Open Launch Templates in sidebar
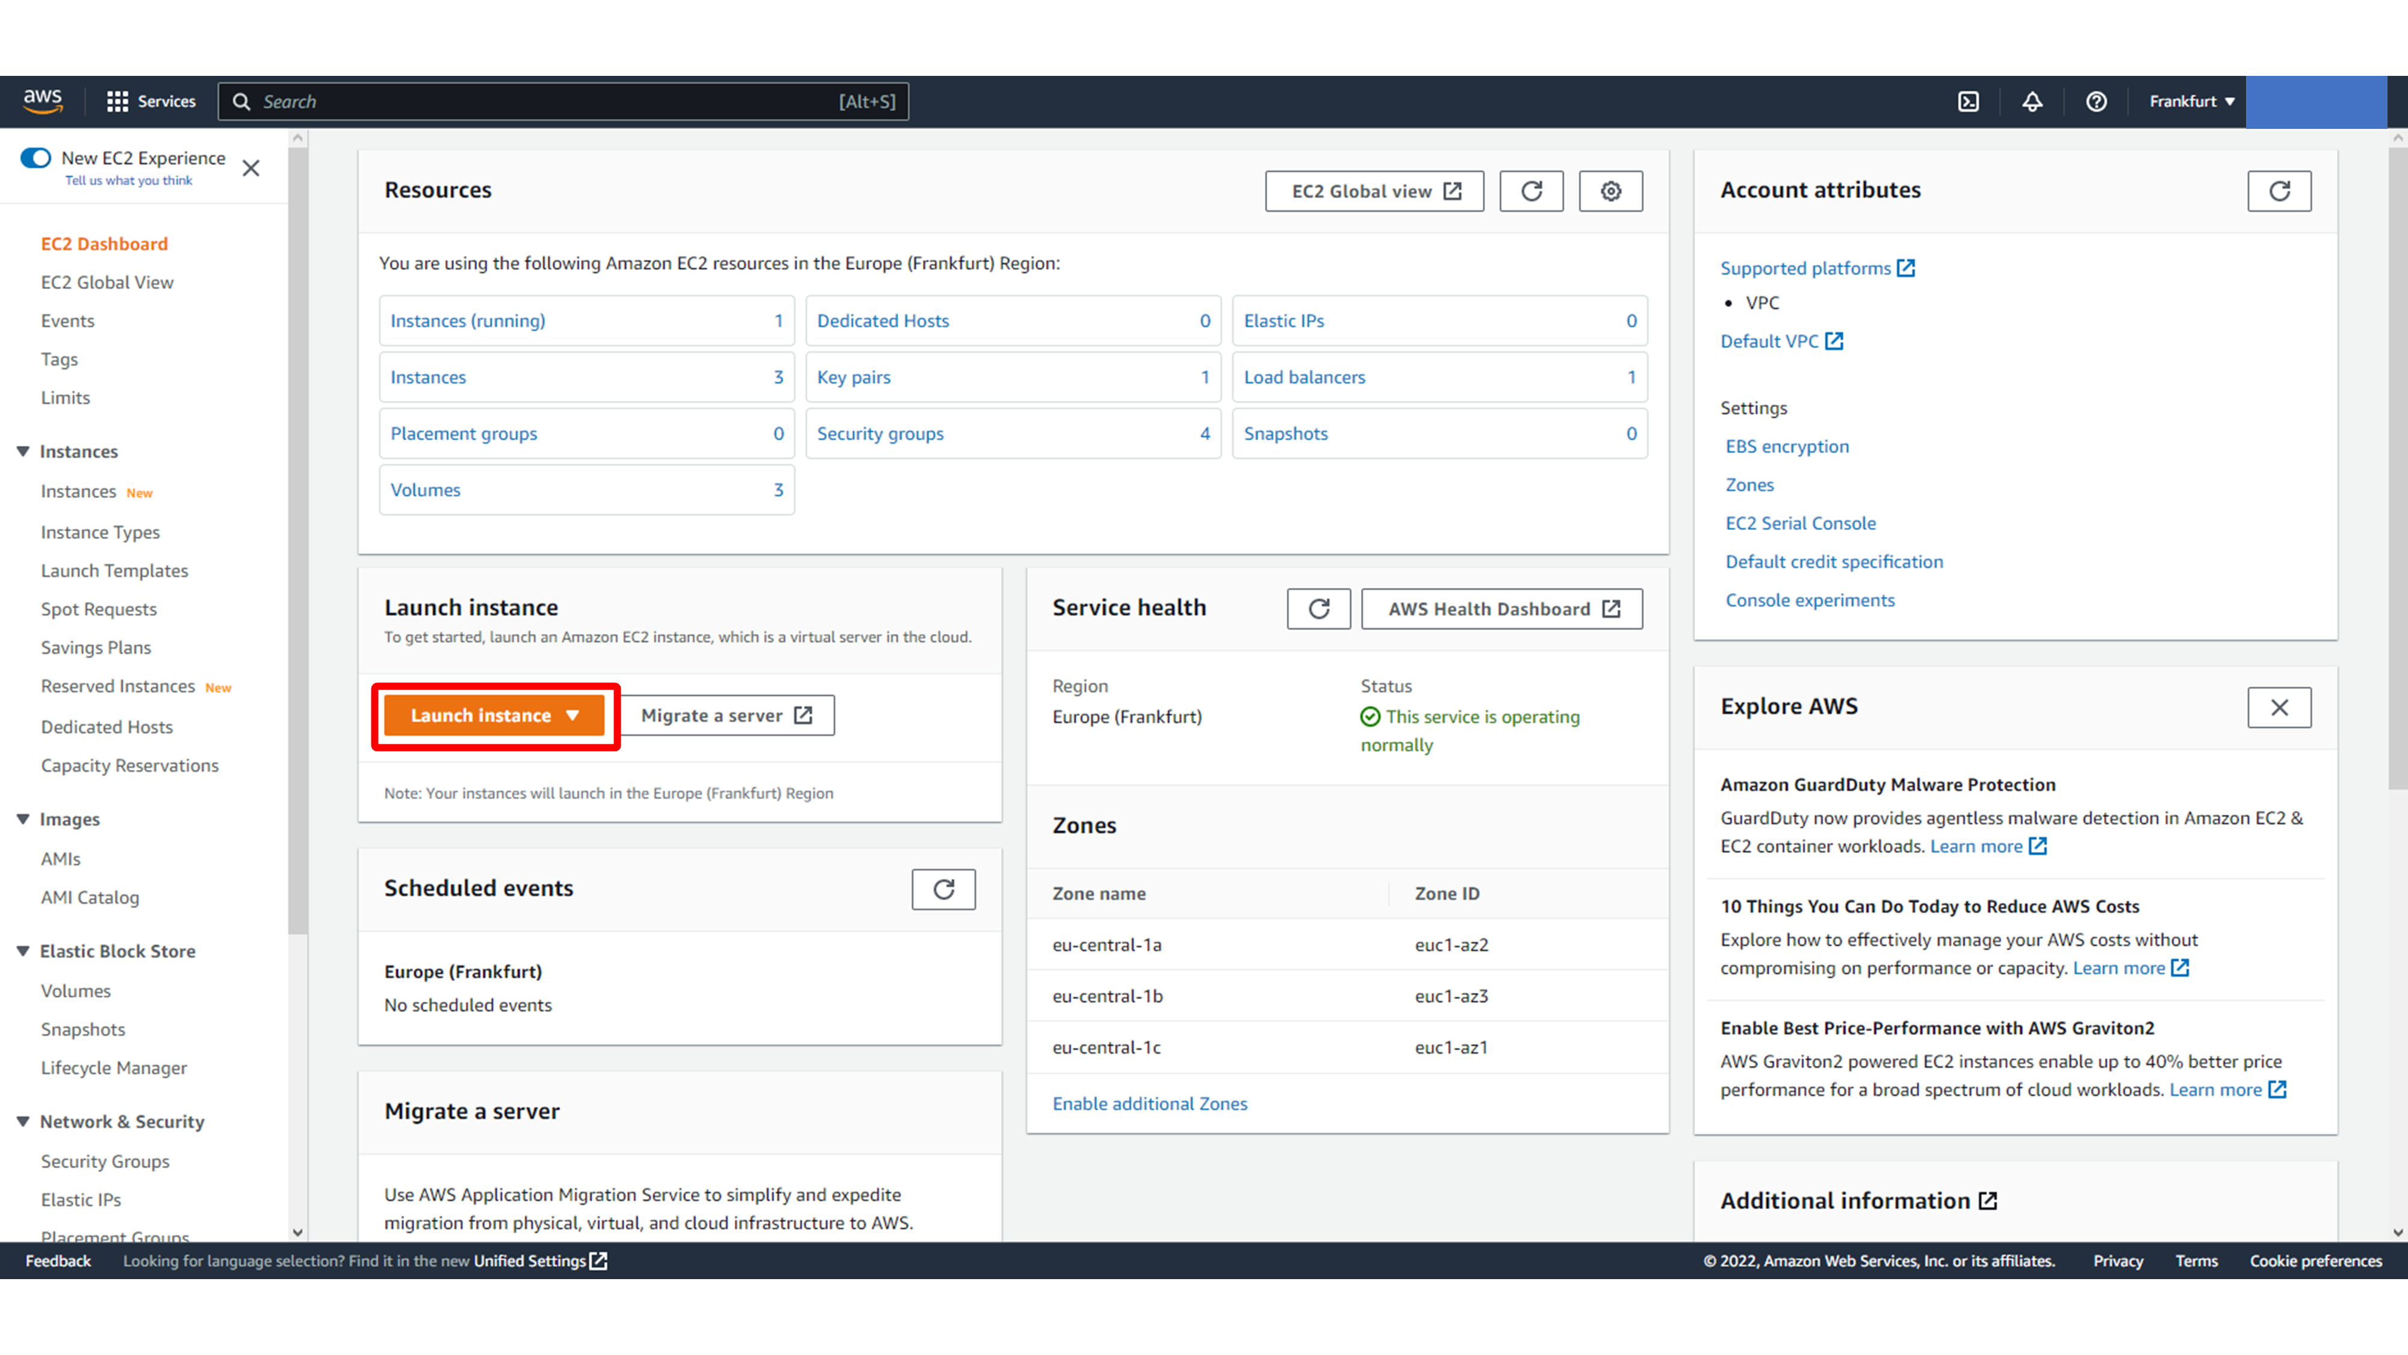This screenshot has width=2408, height=1355. click(x=114, y=570)
